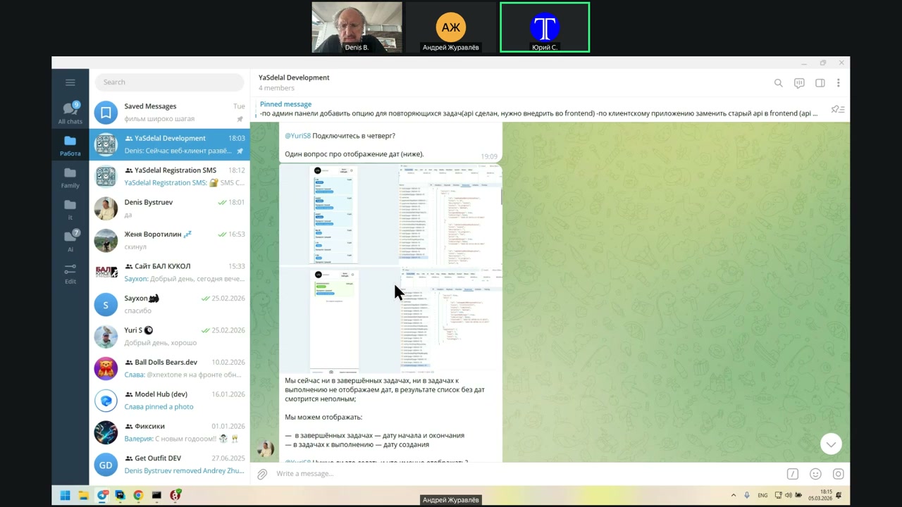Open the emoji picker smiley icon
Image resolution: width=902 pixels, height=507 pixels.
[x=815, y=474]
